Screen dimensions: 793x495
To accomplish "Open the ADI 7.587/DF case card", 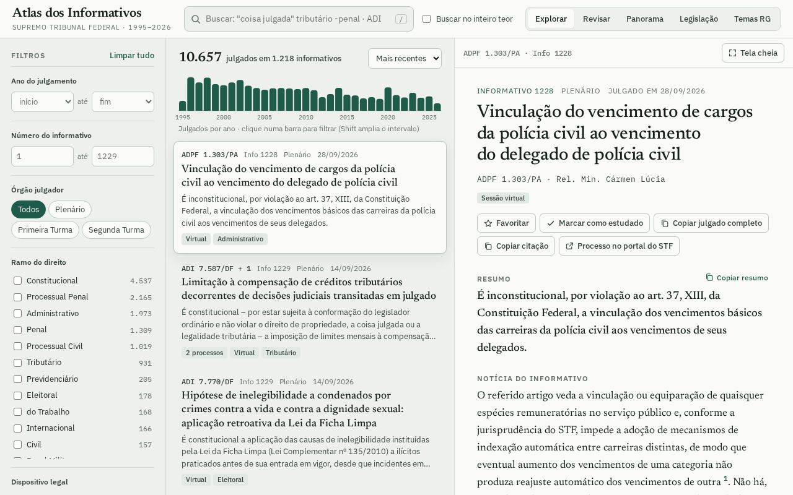I will tap(310, 311).
